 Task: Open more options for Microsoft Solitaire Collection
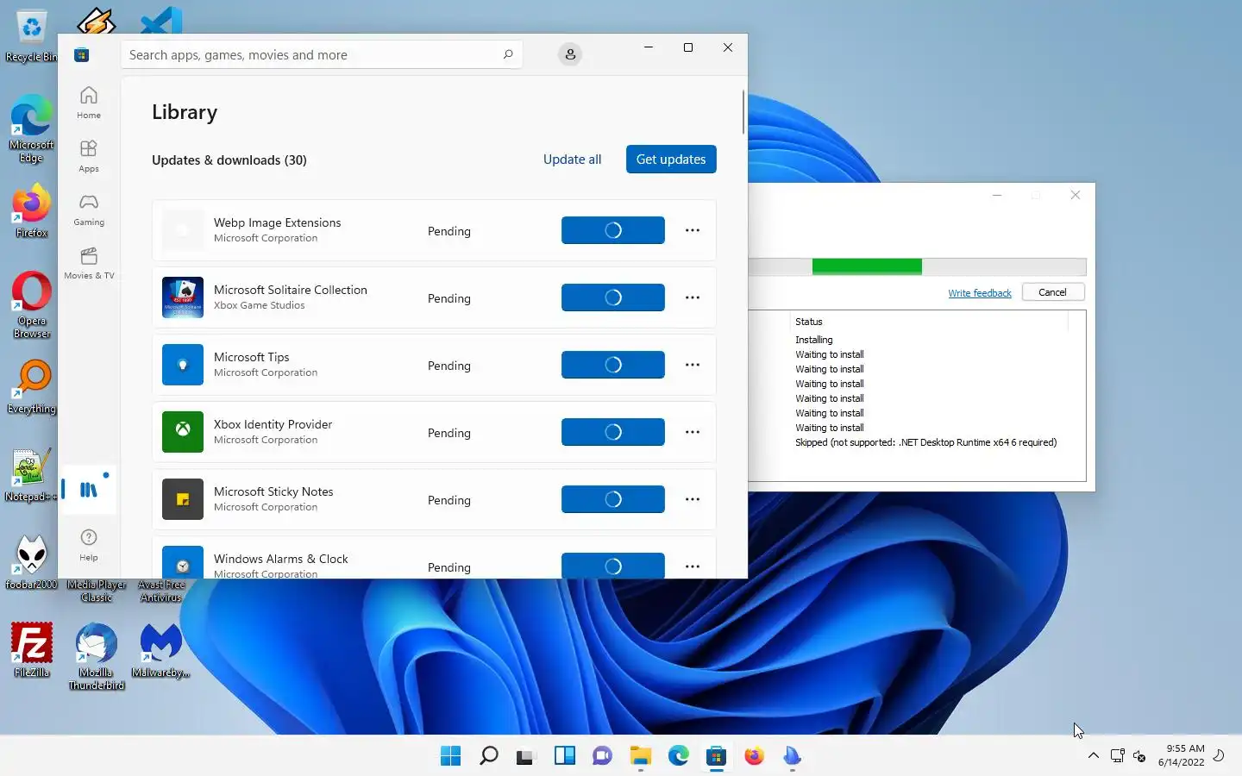(693, 297)
